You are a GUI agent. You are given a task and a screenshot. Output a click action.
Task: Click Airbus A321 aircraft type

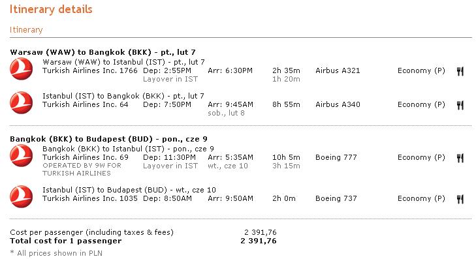[338, 70]
